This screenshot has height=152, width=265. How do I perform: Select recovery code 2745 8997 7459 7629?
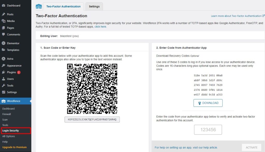click(208, 85)
